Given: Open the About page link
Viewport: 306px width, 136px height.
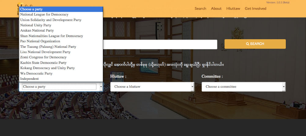Looking at the screenshot, I should click(216, 9).
